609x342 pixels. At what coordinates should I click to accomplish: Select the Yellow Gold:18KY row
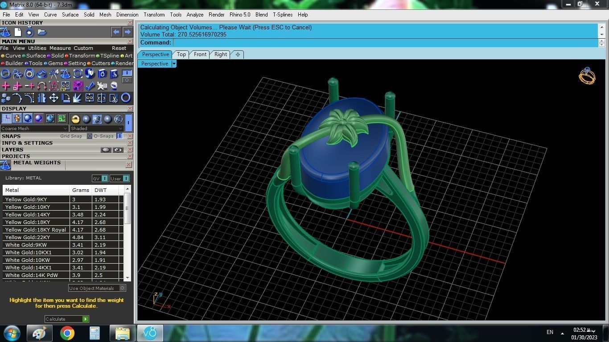(x=63, y=222)
